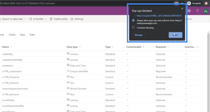Open the Help question mark icon

[197, 11]
